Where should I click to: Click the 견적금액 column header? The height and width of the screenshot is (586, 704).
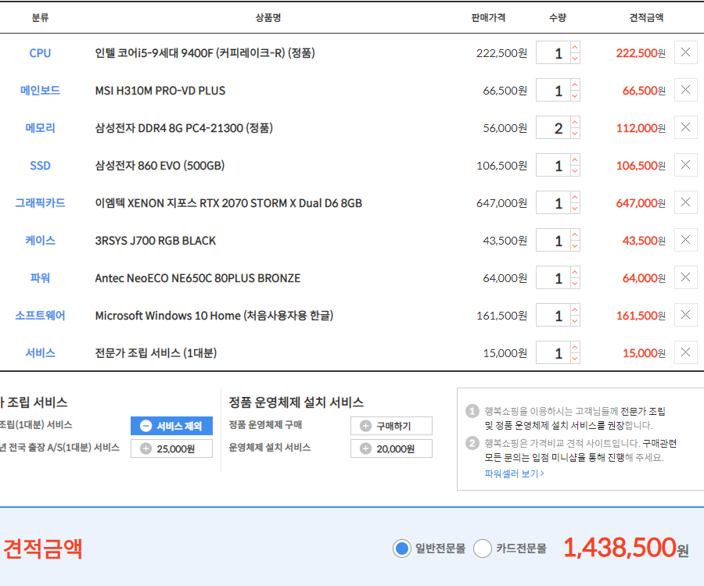(646, 17)
